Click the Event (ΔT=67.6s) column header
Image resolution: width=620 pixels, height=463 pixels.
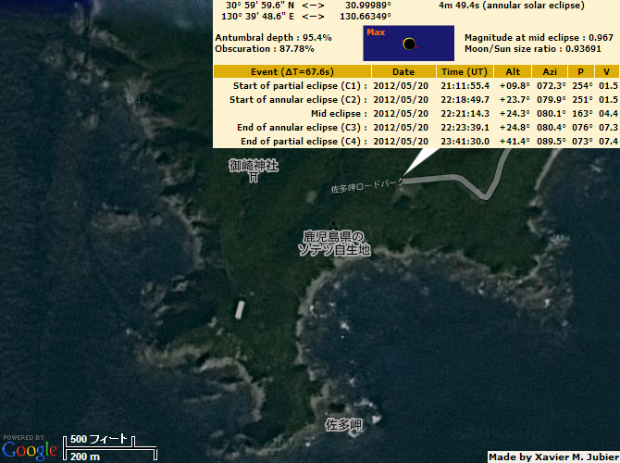[292, 71]
